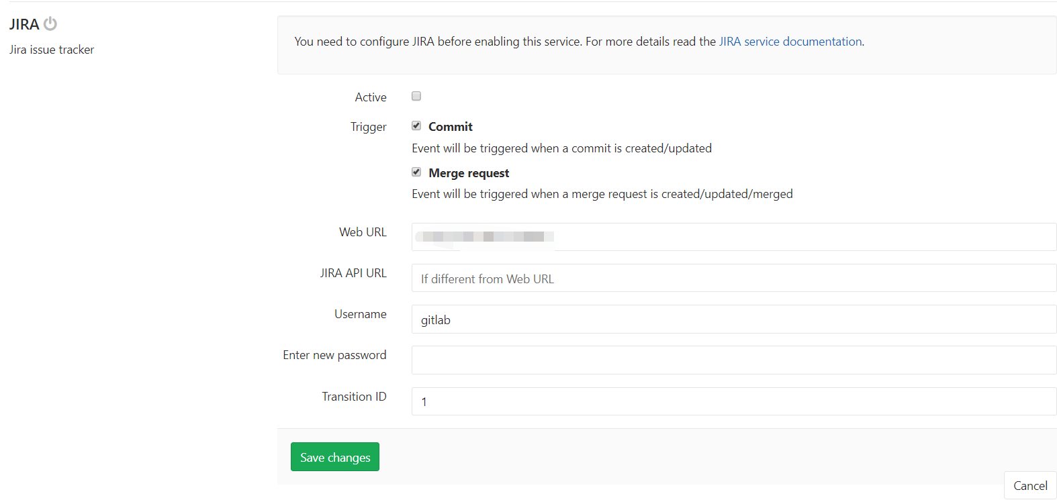Click the Trigger field label

(368, 126)
